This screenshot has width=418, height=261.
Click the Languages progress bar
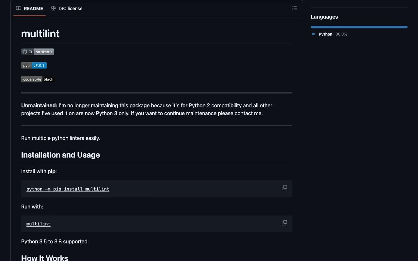point(359,27)
